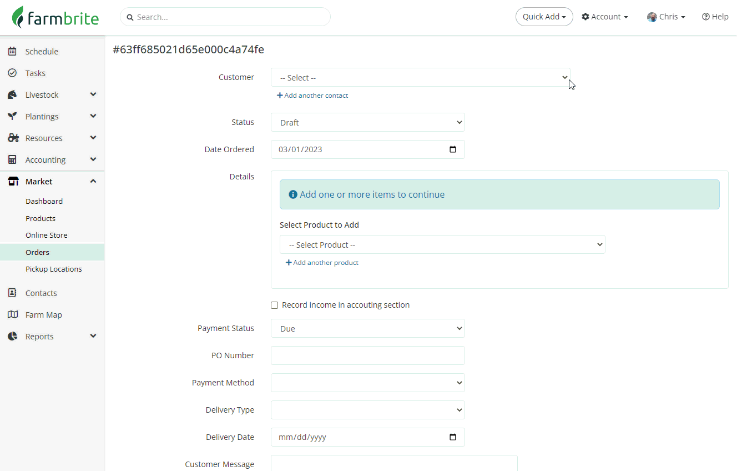Click the PO Number input field
This screenshot has width=737, height=471.
[367, 355]
